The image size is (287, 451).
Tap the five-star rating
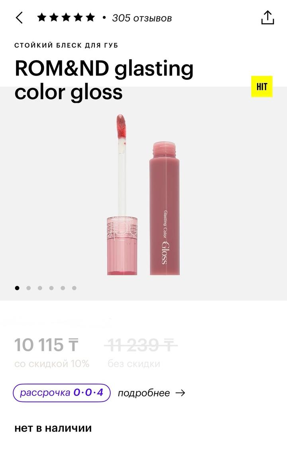click(x=66, y=18)
